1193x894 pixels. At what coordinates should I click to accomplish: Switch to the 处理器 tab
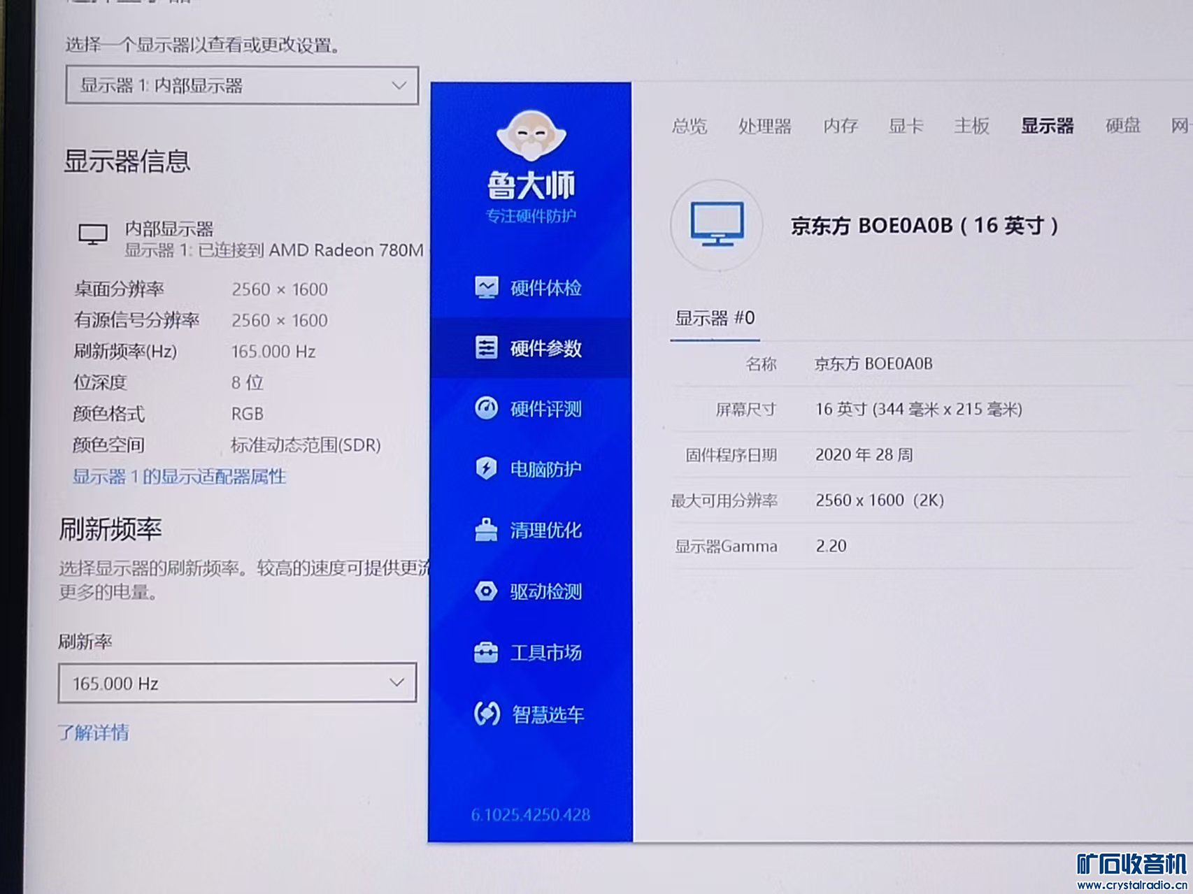(764, 126)
